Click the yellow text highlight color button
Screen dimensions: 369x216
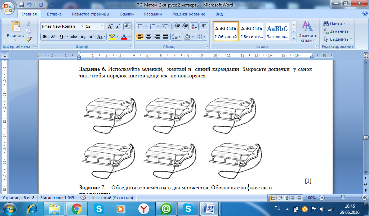pyautogui.click(x=112, y=37)
